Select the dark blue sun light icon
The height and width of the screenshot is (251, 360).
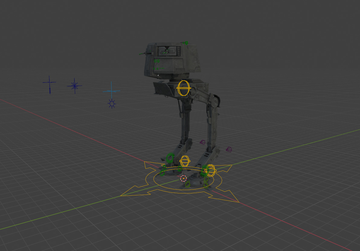click(x=112, y=104)
